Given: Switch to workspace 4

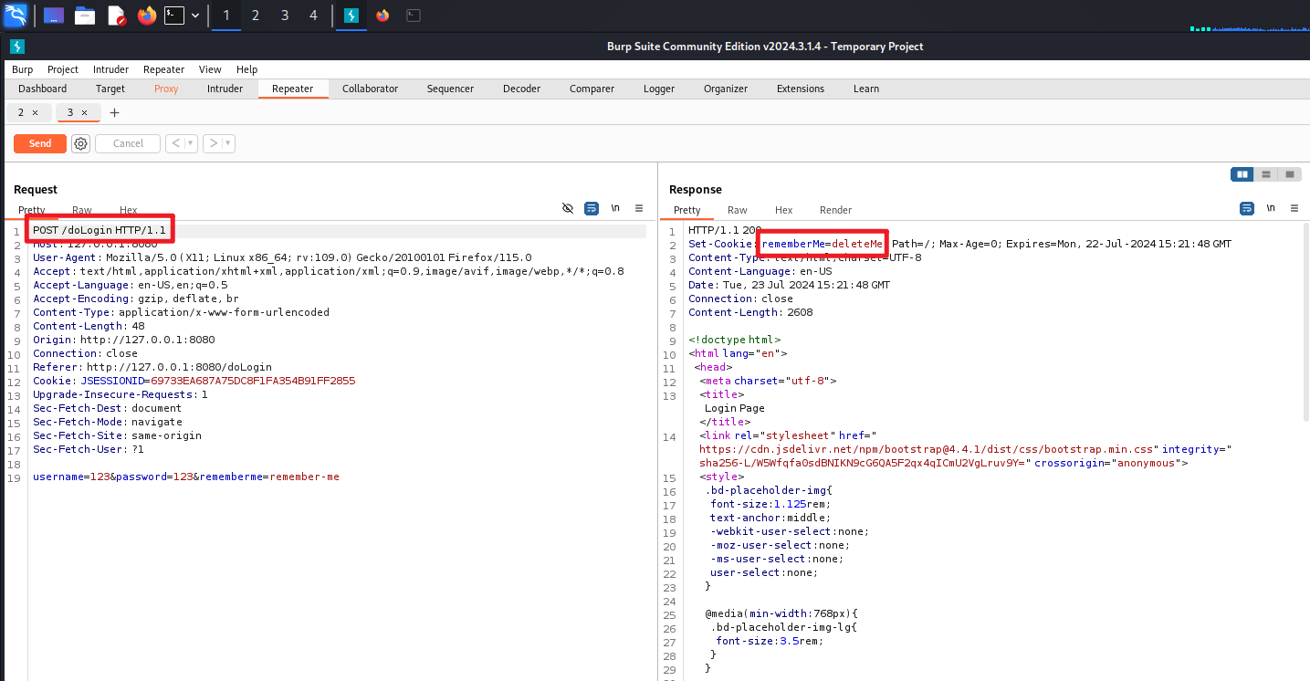Looking at the screenshot, I should coord(313,16).
